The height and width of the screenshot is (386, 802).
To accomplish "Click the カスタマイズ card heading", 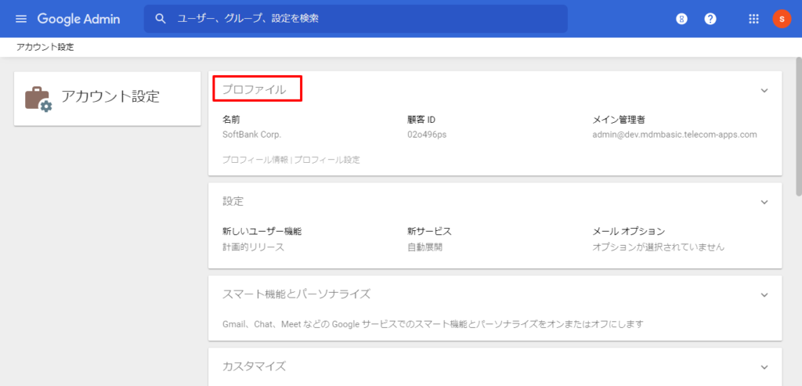I will tap(255, 366).
